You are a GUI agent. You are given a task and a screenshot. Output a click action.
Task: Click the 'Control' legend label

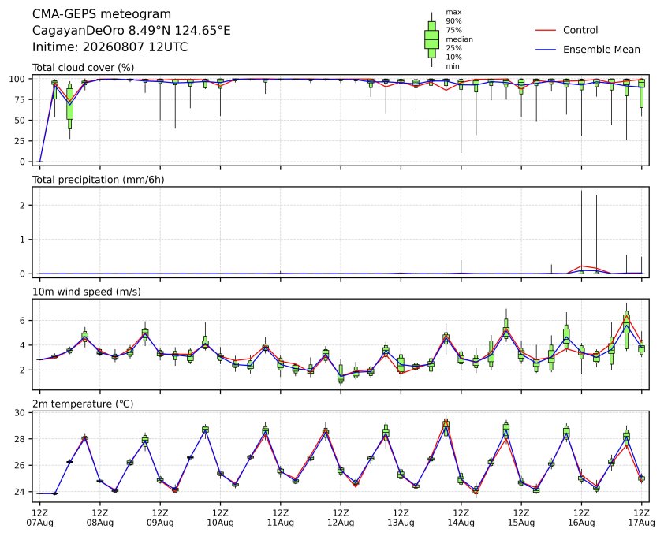point(580,30)
